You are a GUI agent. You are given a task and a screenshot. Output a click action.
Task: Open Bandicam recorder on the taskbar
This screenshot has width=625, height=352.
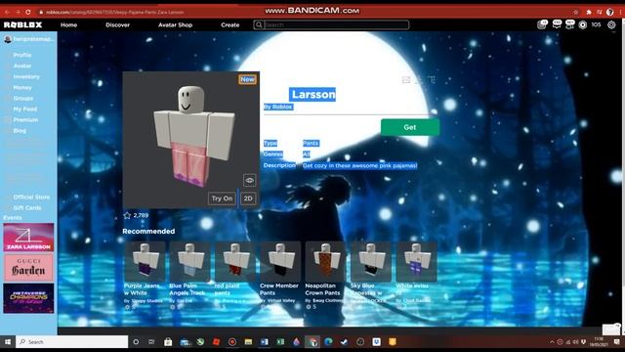[x=232, y=341]
